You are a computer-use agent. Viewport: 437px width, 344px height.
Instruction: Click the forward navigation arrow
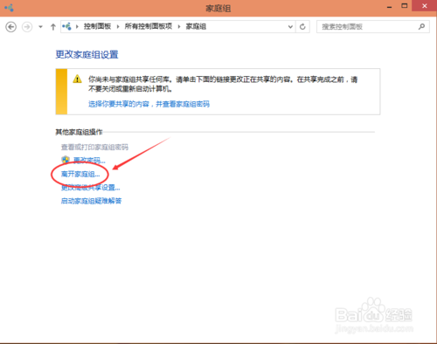click(27, 27)
